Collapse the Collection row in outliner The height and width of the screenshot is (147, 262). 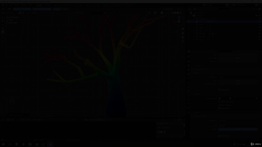tap(192, 16)
